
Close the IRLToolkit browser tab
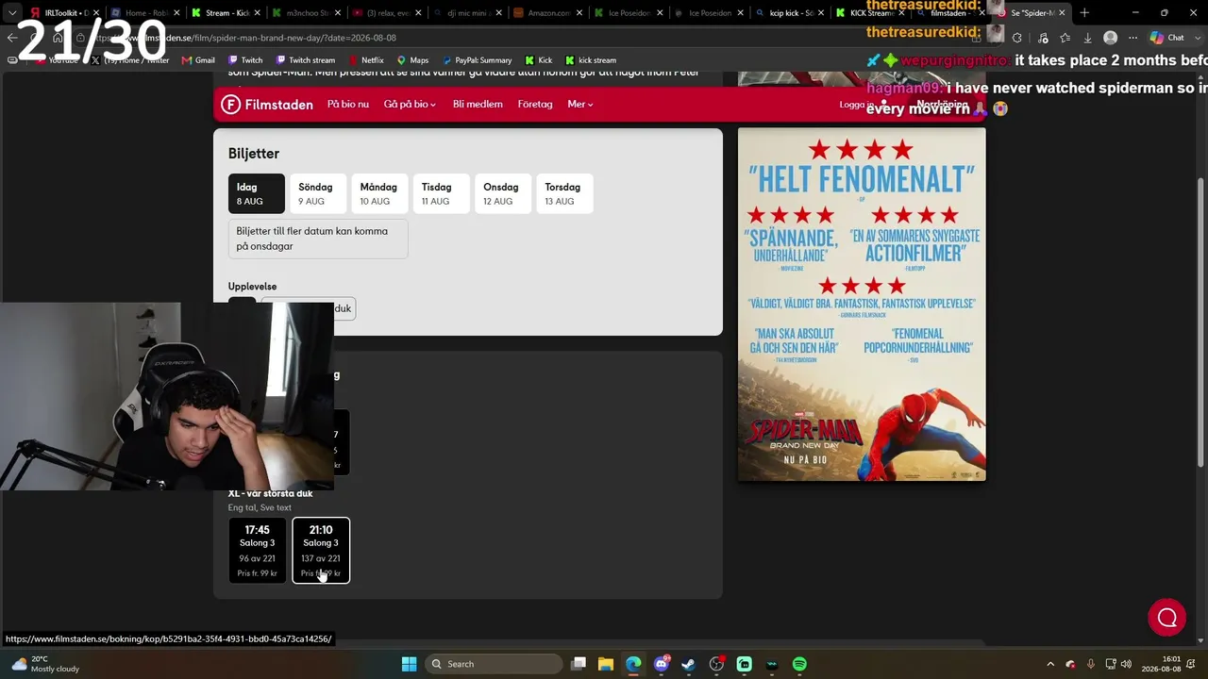95,13
